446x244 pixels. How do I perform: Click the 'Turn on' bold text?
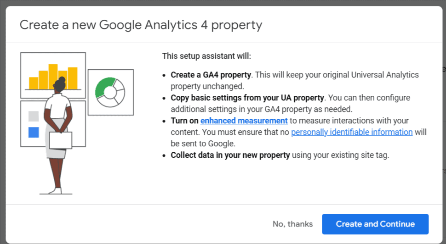coord(184,121)
